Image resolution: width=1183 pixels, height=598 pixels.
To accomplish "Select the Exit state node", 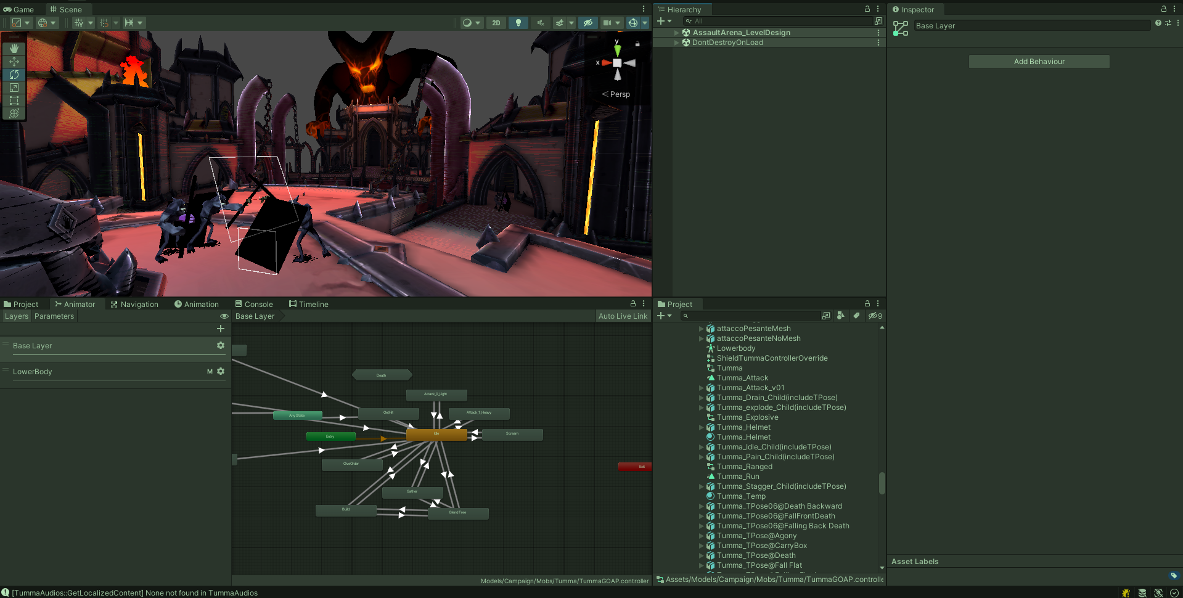I will (x=635, y=467).
